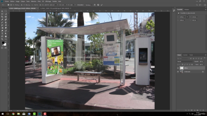This screenshot has width=207, height=116.
Task: Select the Hand tool
Action: pyautogui.click(x=6, y=36)
